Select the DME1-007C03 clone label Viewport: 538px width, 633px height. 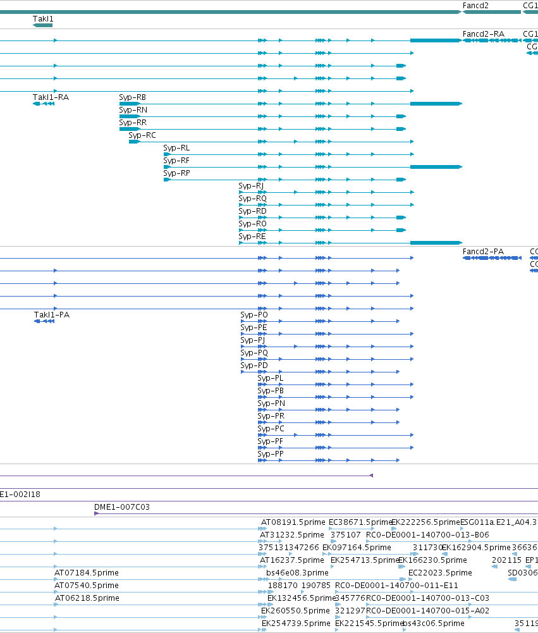tap(122, 507)
